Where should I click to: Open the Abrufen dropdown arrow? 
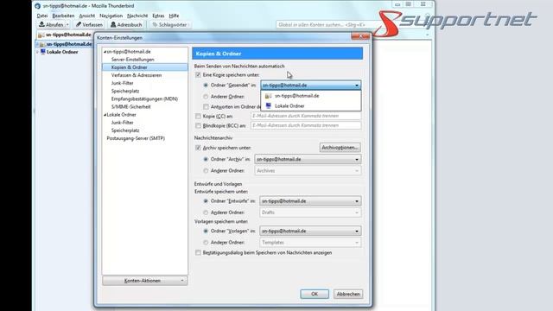click(67, 25)
